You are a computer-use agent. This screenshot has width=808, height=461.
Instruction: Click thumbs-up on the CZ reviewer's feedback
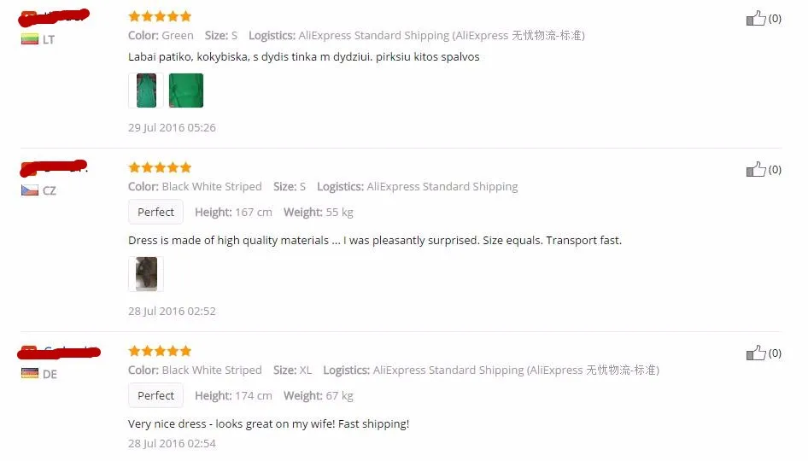click(756, 170)
